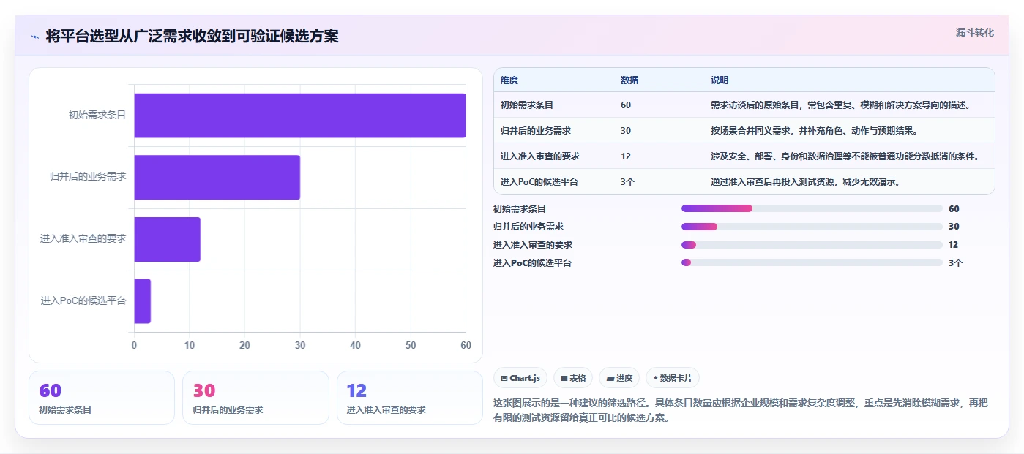Click the 归并后的业务需求 progress bar

[x=812, y=227]
